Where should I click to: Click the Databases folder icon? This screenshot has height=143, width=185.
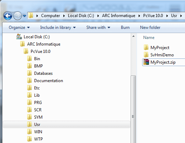pyautogui.click(x=29, y=73)
